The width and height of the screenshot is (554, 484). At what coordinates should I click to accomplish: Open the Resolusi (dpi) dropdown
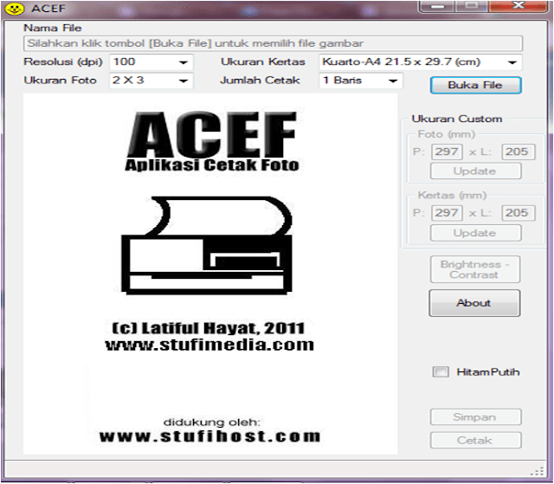click(x=151, y=62)
